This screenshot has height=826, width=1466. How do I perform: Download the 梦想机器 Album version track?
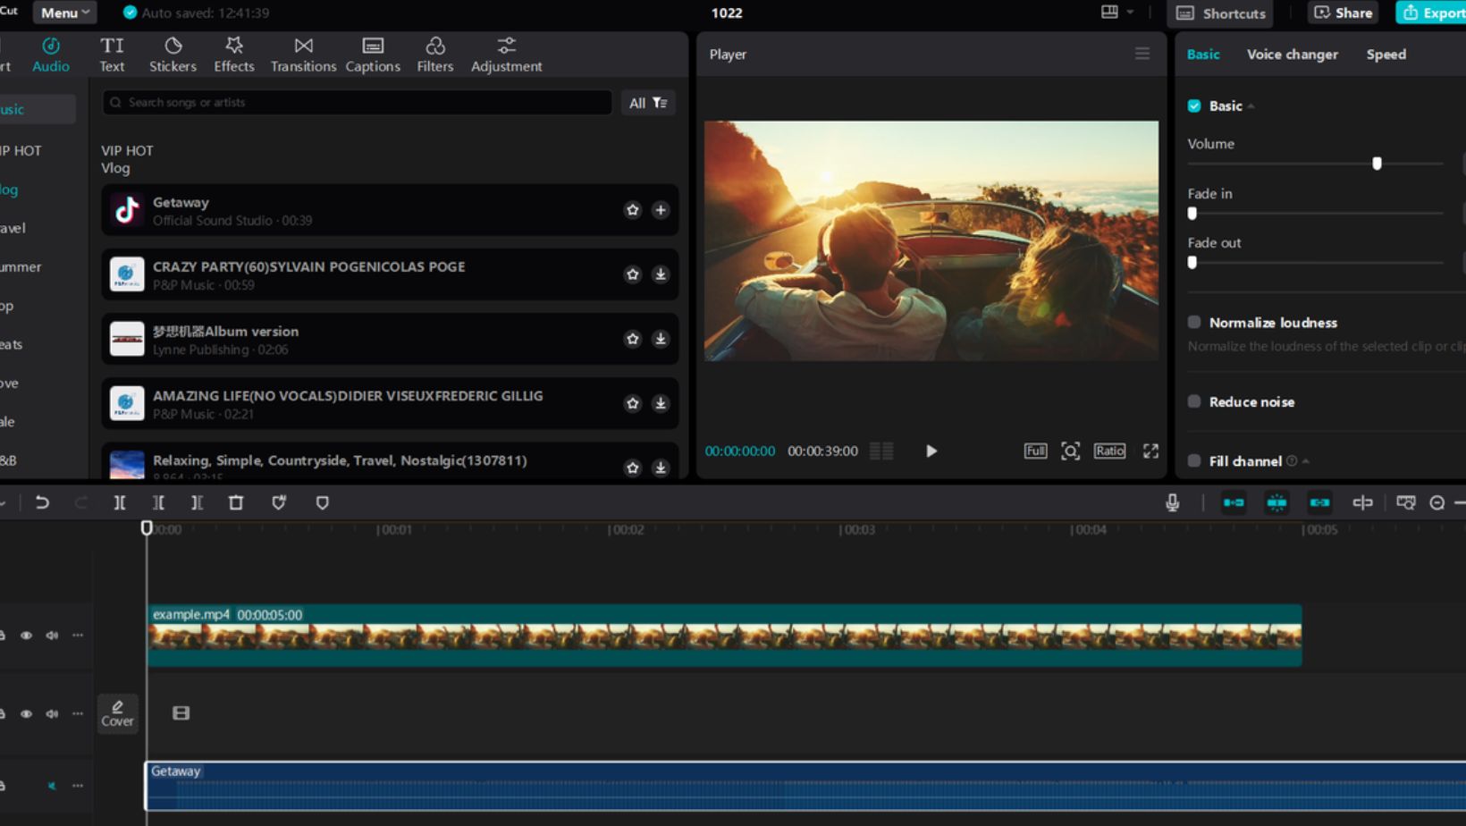[661, 339]
